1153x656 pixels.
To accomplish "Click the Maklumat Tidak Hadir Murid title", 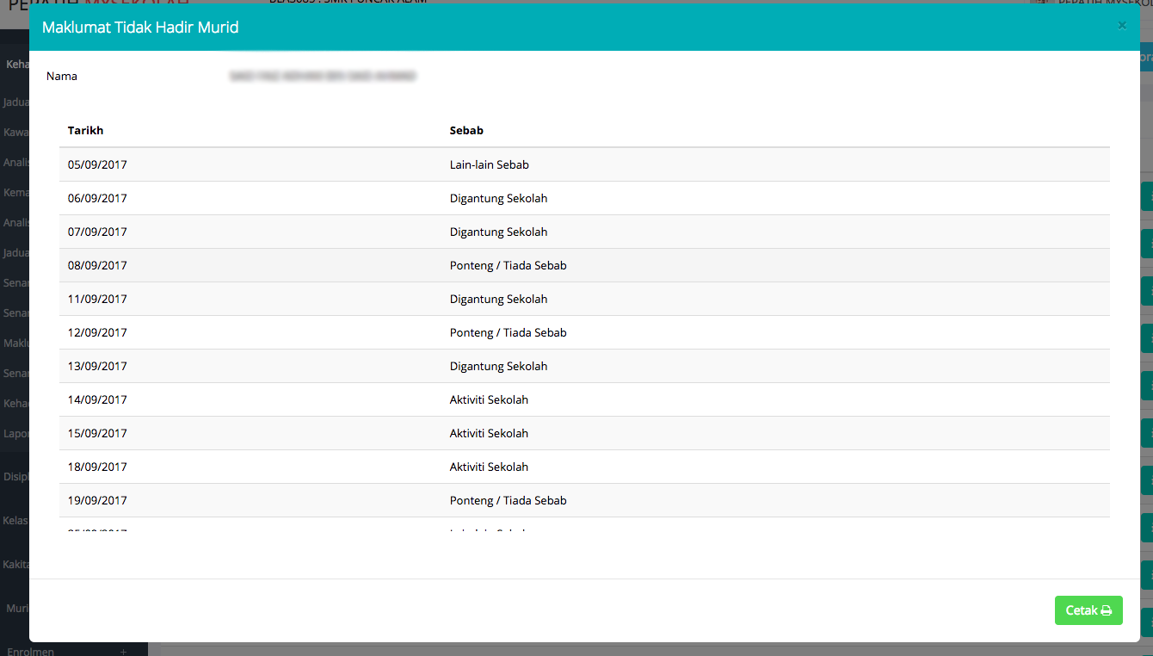I will click(140, 28).
